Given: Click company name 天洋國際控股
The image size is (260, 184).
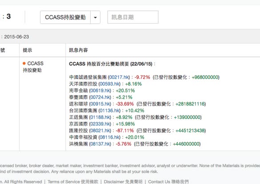Looking at the screenshot, I should coord(83,84).
